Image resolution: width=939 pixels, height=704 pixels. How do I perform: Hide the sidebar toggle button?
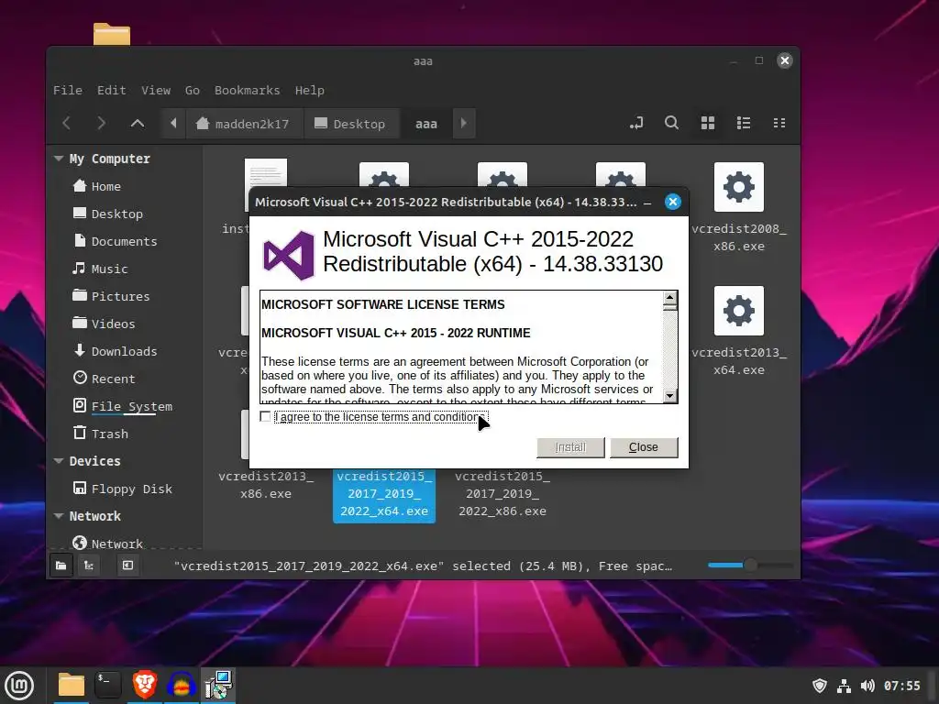point(127,566)
